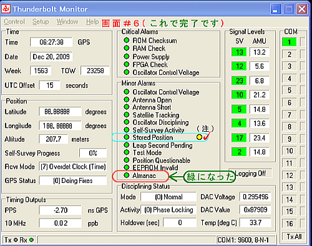Open the Help menu
The height and width of the screenshot is (246, 312).
(x=92, y=21)
